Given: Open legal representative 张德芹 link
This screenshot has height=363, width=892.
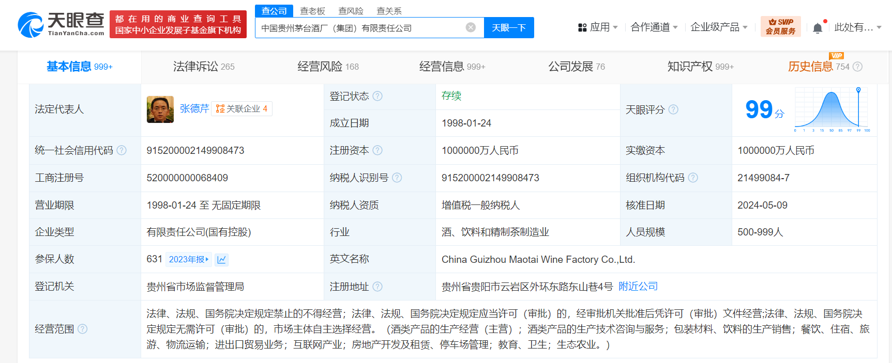Looking at the screenshot, I should pyautogui.click(x=194, y=108).
